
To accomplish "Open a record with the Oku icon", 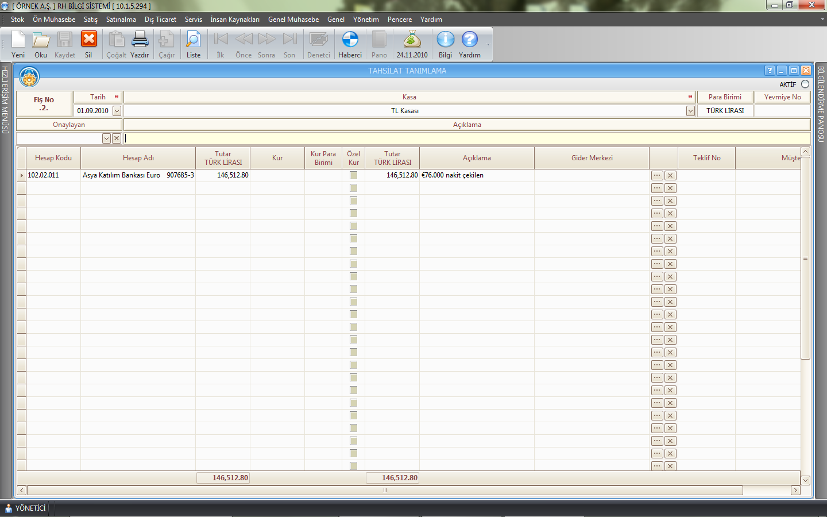I will coord(41,40).
